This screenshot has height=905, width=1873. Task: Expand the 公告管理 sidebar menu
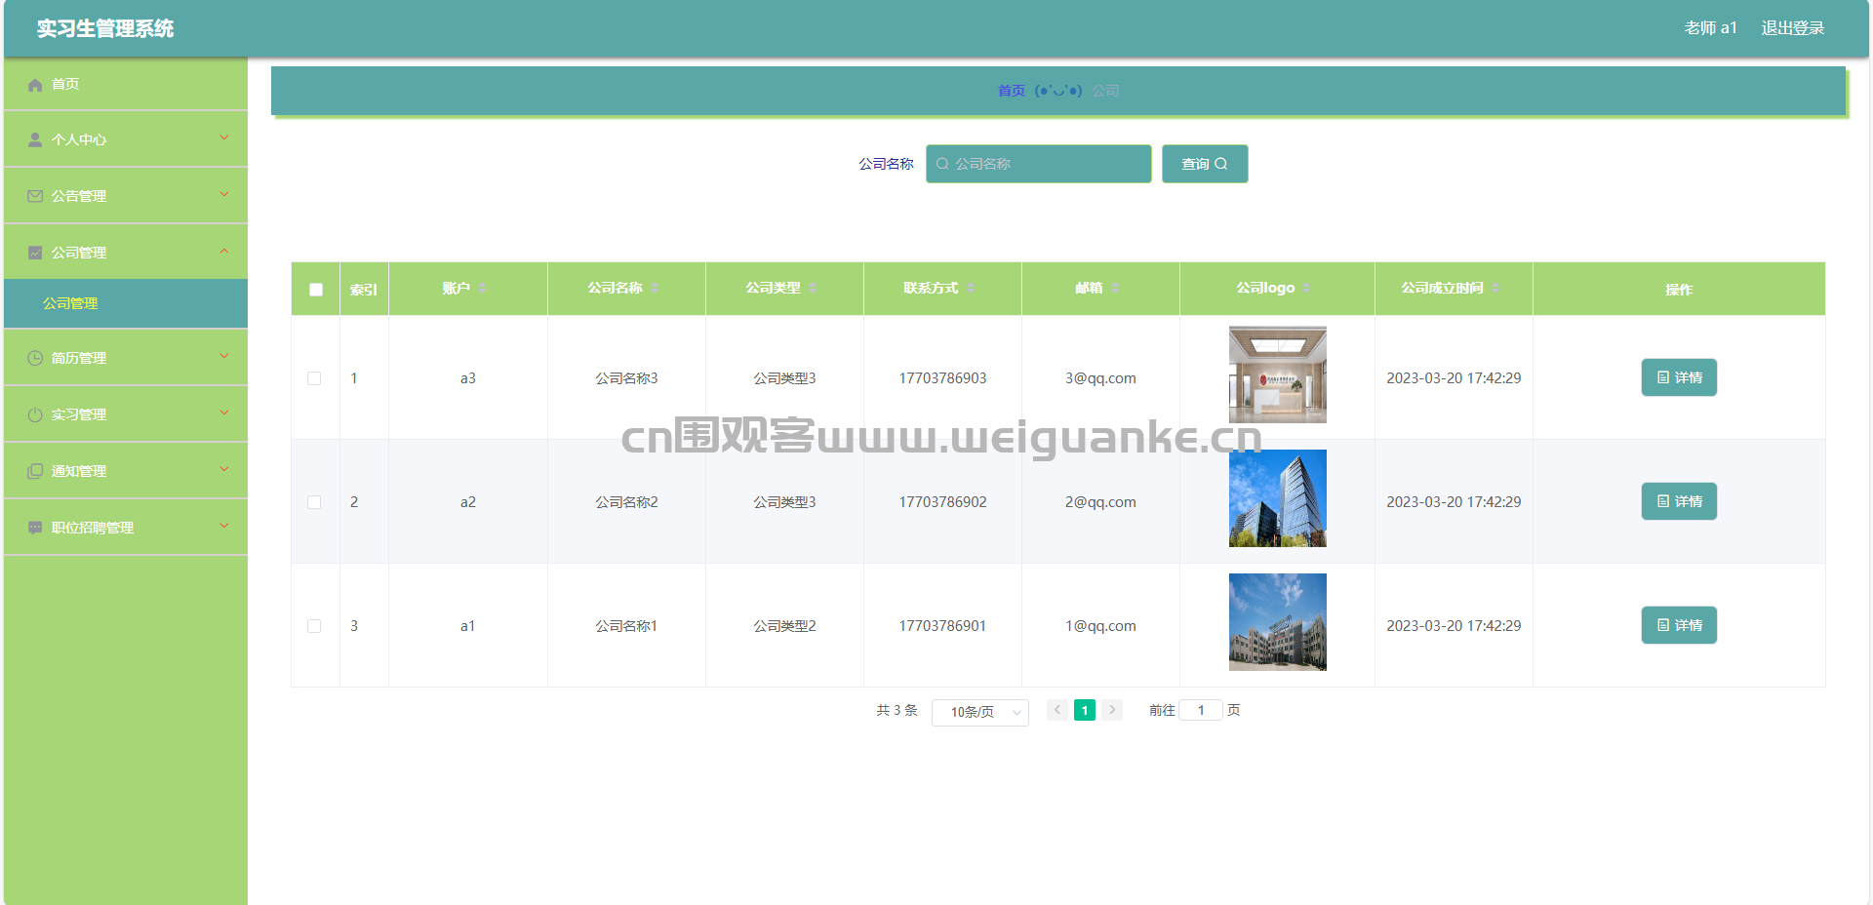(126, 196)
